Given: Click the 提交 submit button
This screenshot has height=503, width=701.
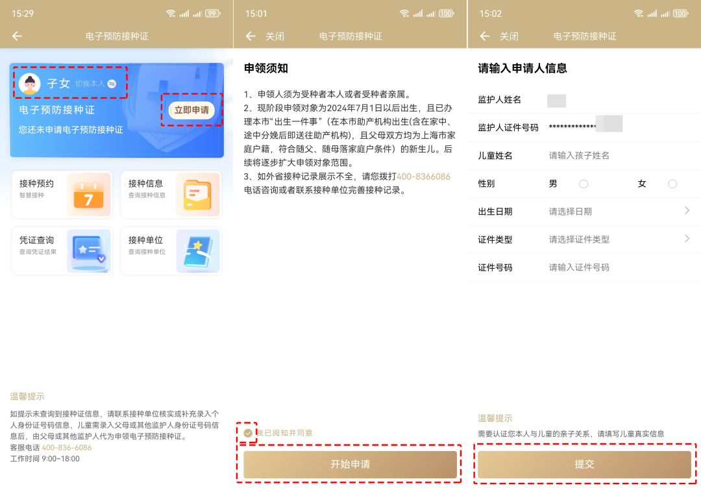Looking at the screenshot, I should point(584,465).
